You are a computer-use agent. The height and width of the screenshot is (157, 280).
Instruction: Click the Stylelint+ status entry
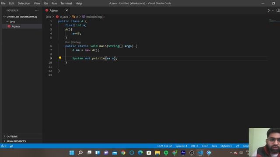[226, 146]
